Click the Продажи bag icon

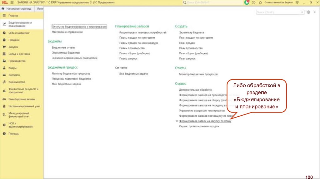(x=4, y=40)
